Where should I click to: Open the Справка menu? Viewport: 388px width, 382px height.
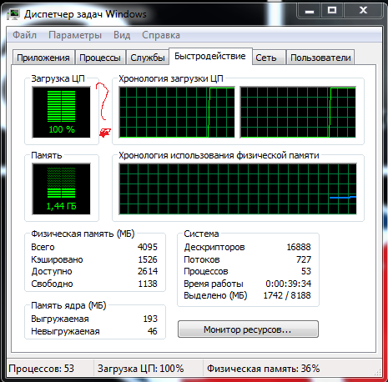(x=161, y=35)
